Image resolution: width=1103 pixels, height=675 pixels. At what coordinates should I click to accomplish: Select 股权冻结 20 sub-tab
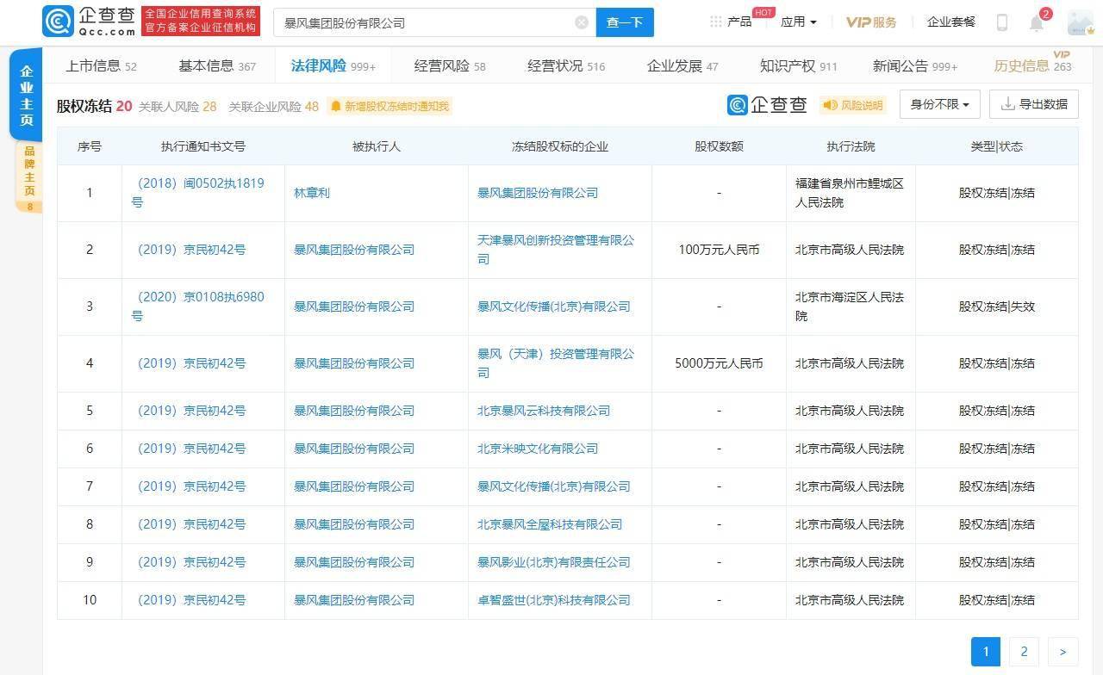[94, 106]
